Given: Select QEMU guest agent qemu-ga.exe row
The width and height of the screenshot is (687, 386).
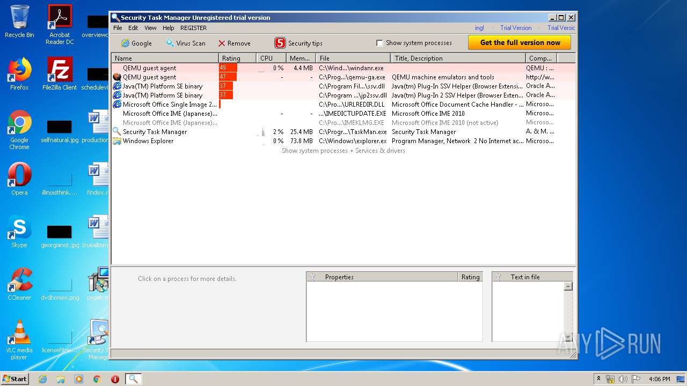Looking at the screenshot, I should coord(343,77).
